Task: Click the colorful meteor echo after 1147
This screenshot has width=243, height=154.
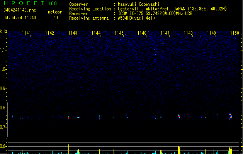Action: (179, 116)
